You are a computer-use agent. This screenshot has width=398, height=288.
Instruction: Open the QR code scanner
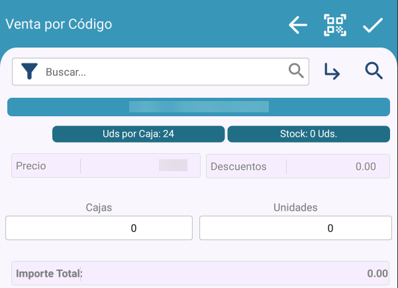335,25
